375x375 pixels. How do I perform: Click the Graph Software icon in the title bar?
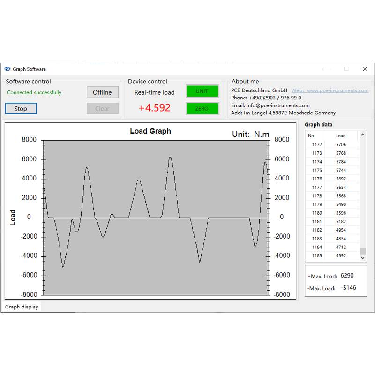7,69
